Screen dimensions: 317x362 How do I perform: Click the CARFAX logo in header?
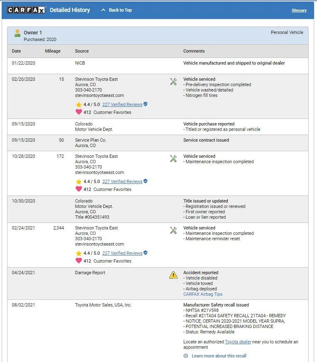pyautogui.click(x=26, y=10)
